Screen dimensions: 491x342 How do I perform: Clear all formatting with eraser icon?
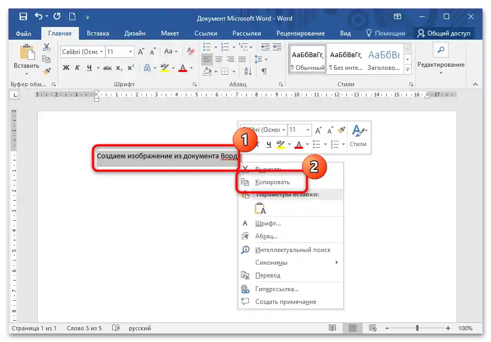pos(190,51)
